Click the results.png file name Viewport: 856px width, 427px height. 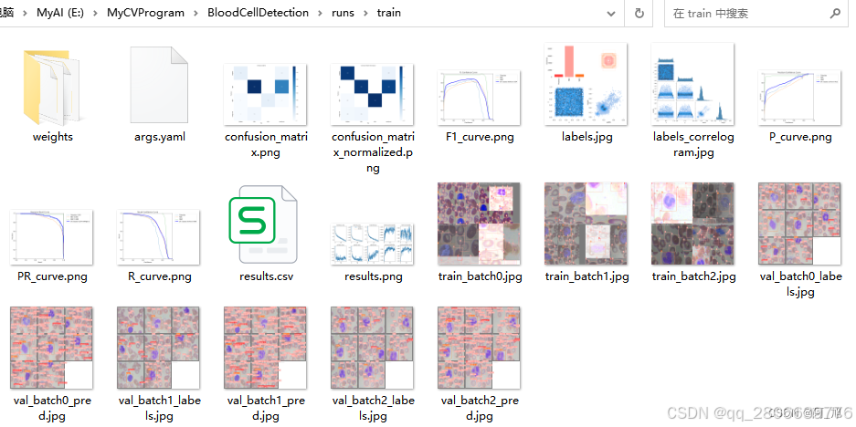[x=373, y=276]
